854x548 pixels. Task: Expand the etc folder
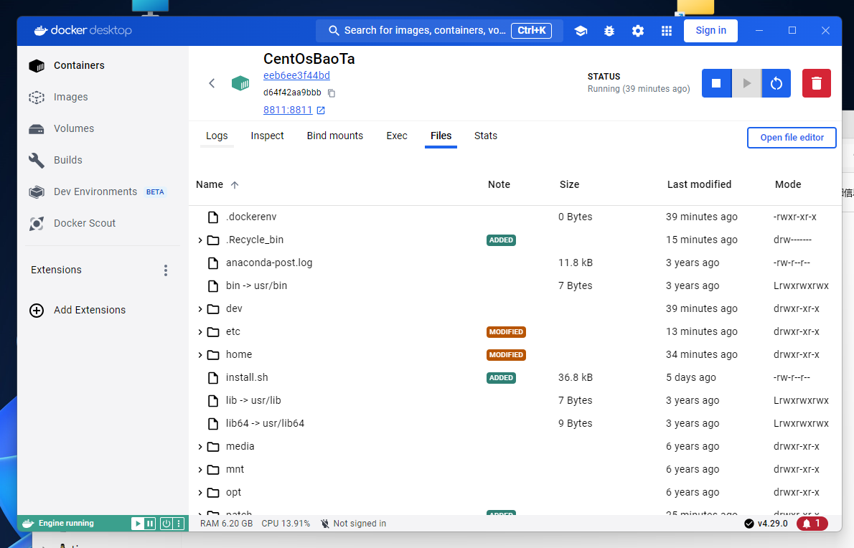point(200,332)
